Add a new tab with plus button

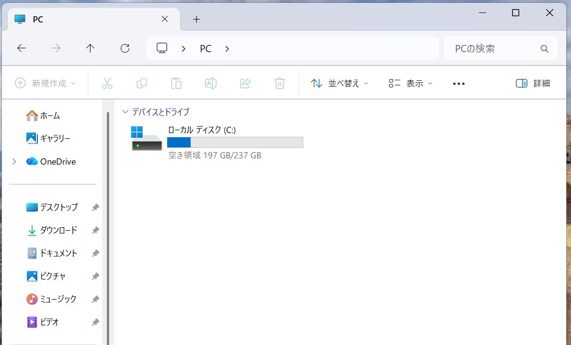click(197, 19)
